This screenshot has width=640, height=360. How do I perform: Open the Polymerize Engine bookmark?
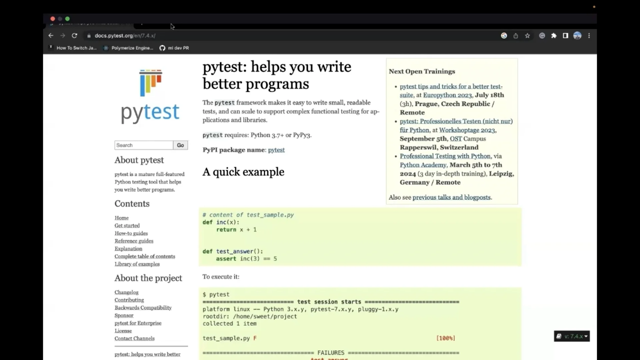click(x=128, y=48)
